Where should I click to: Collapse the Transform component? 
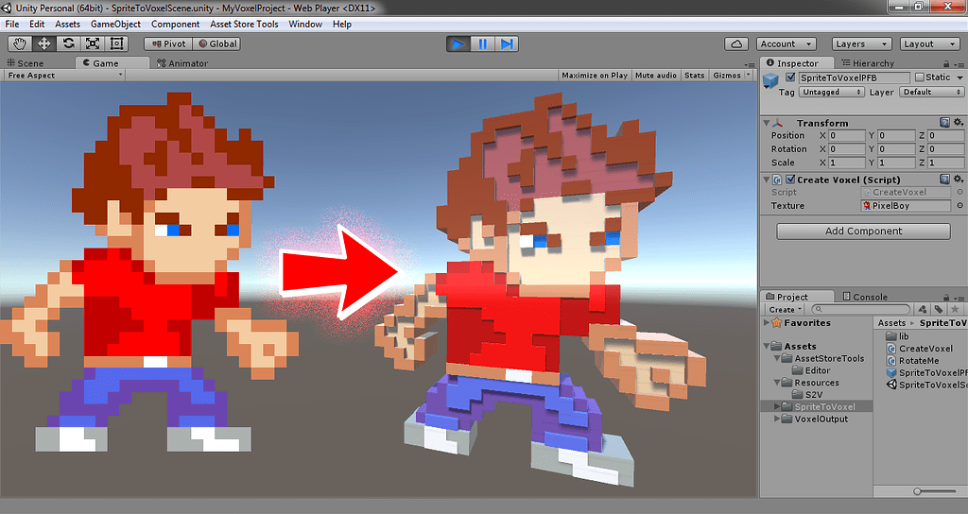pos(766,123)
